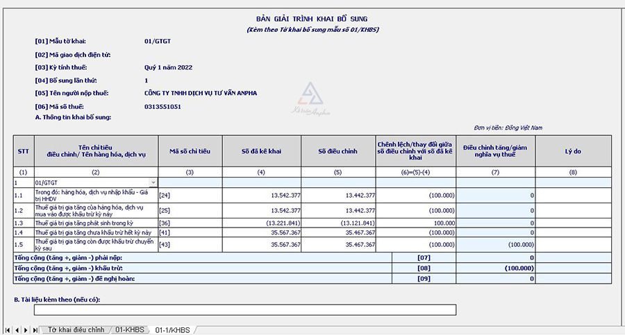This screenshot has height=335, width=625.
Task: Select the declared value cell for code [36]
Action: [x=262, y=223]
